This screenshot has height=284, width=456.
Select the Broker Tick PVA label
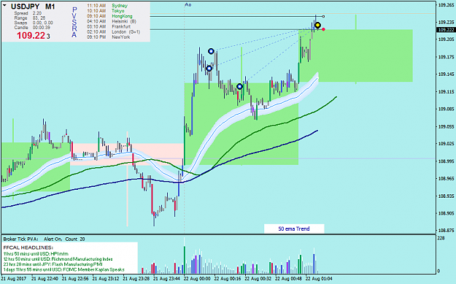(x=20, y=239)
